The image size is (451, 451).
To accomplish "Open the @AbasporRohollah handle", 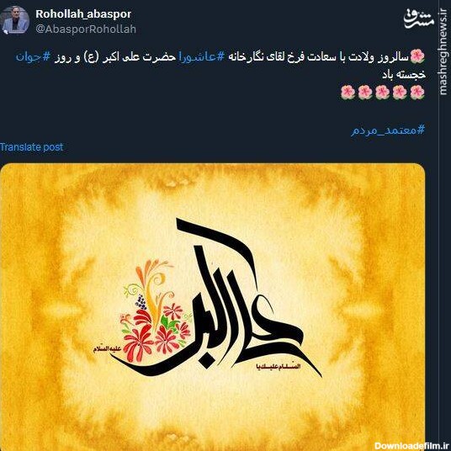I will point(86,29).
